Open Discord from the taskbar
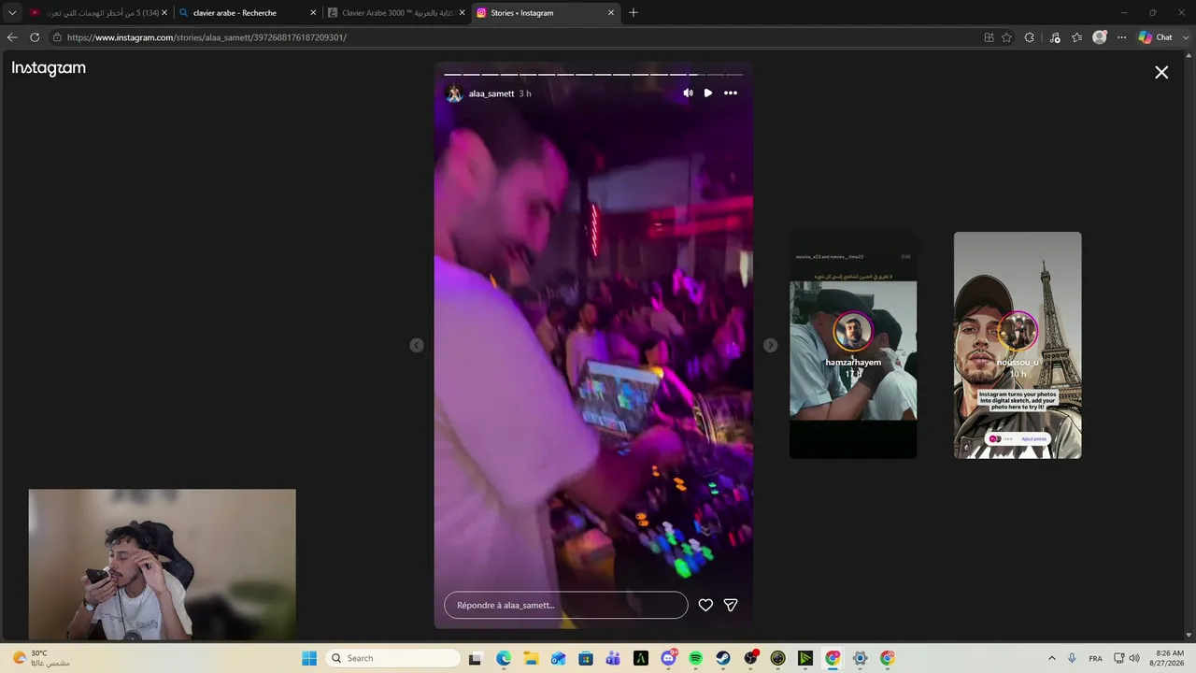Viewport: 1196px width, 673px height. pos(668,658)
